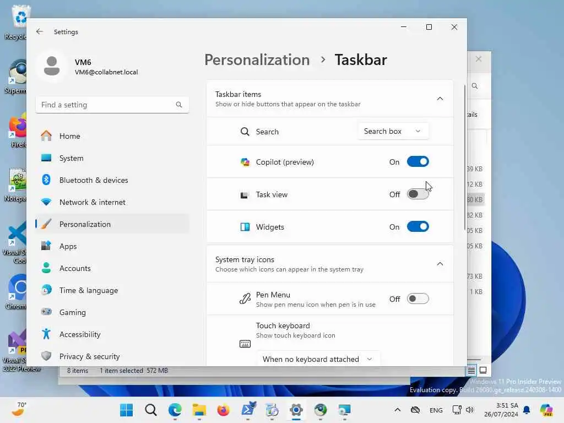
Task: Click the Pen Menu icon
Action: point(245,299)
